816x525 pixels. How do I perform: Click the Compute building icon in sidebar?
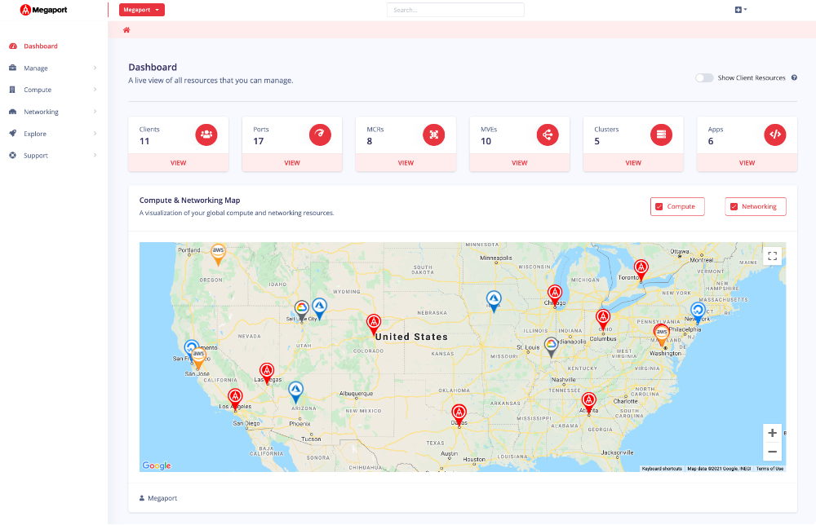tap(12, 90)
